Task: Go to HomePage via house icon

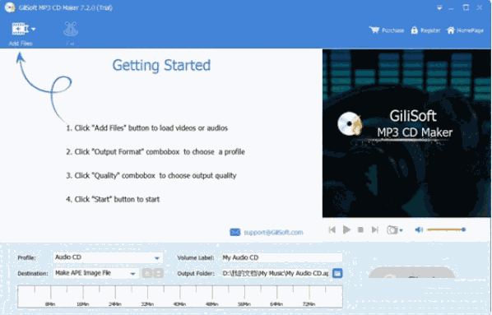Action: tap(465, 30)
